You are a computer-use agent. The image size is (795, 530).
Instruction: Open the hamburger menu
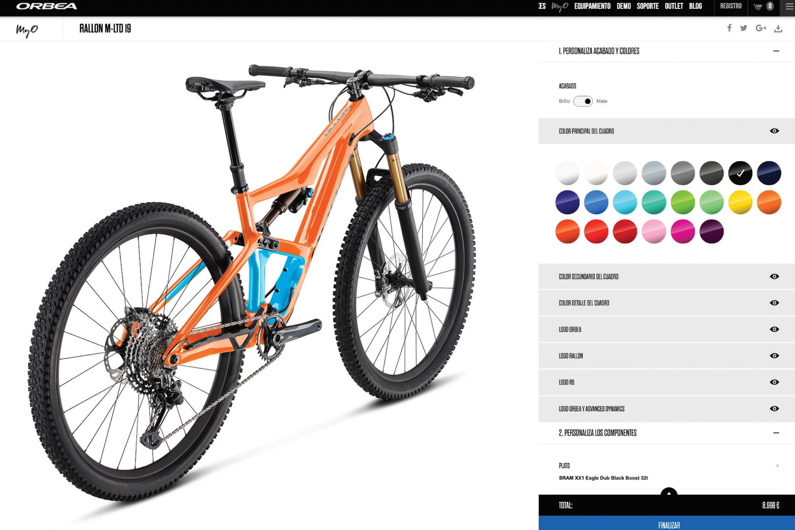[789, 6]
